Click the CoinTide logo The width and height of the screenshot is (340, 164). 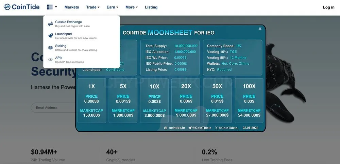click(22, 7)
